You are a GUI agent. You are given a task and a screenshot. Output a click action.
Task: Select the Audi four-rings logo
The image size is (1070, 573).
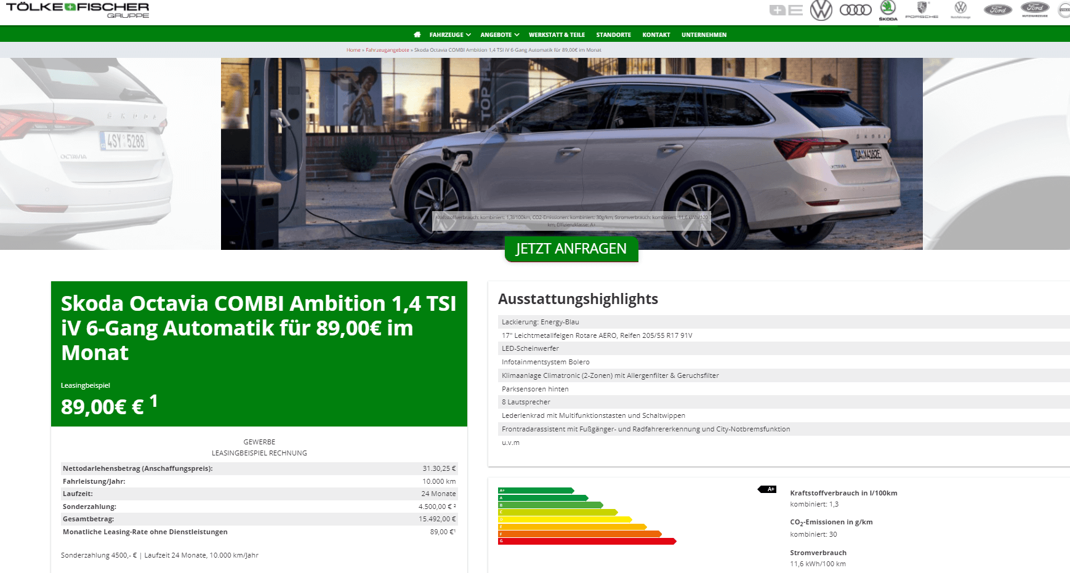coord(856,10)
